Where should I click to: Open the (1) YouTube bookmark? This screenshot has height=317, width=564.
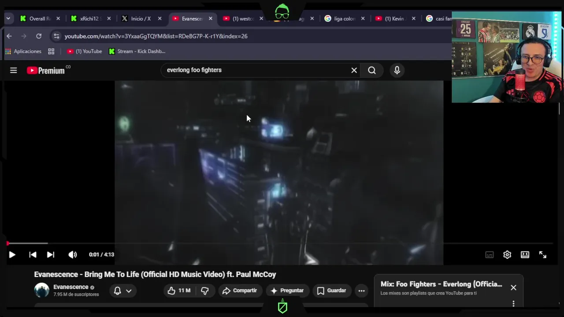click(x=84, y=52)
